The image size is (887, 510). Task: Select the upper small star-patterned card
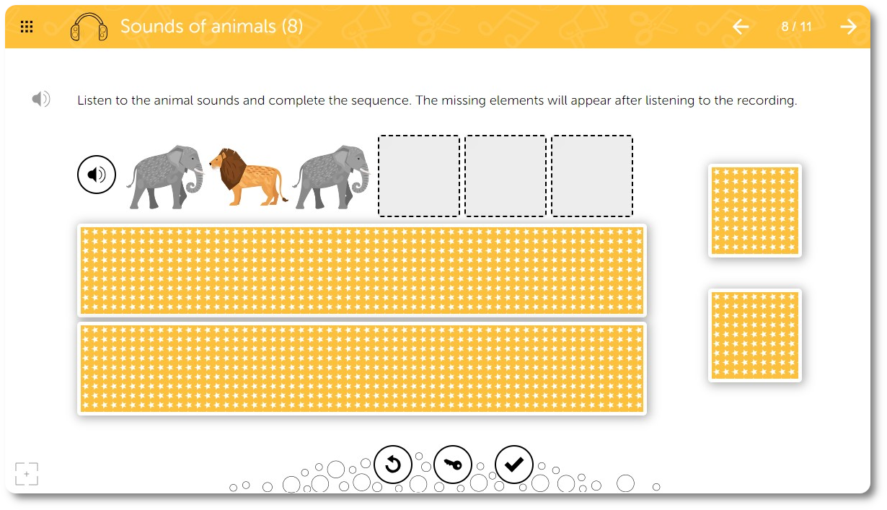755,211
